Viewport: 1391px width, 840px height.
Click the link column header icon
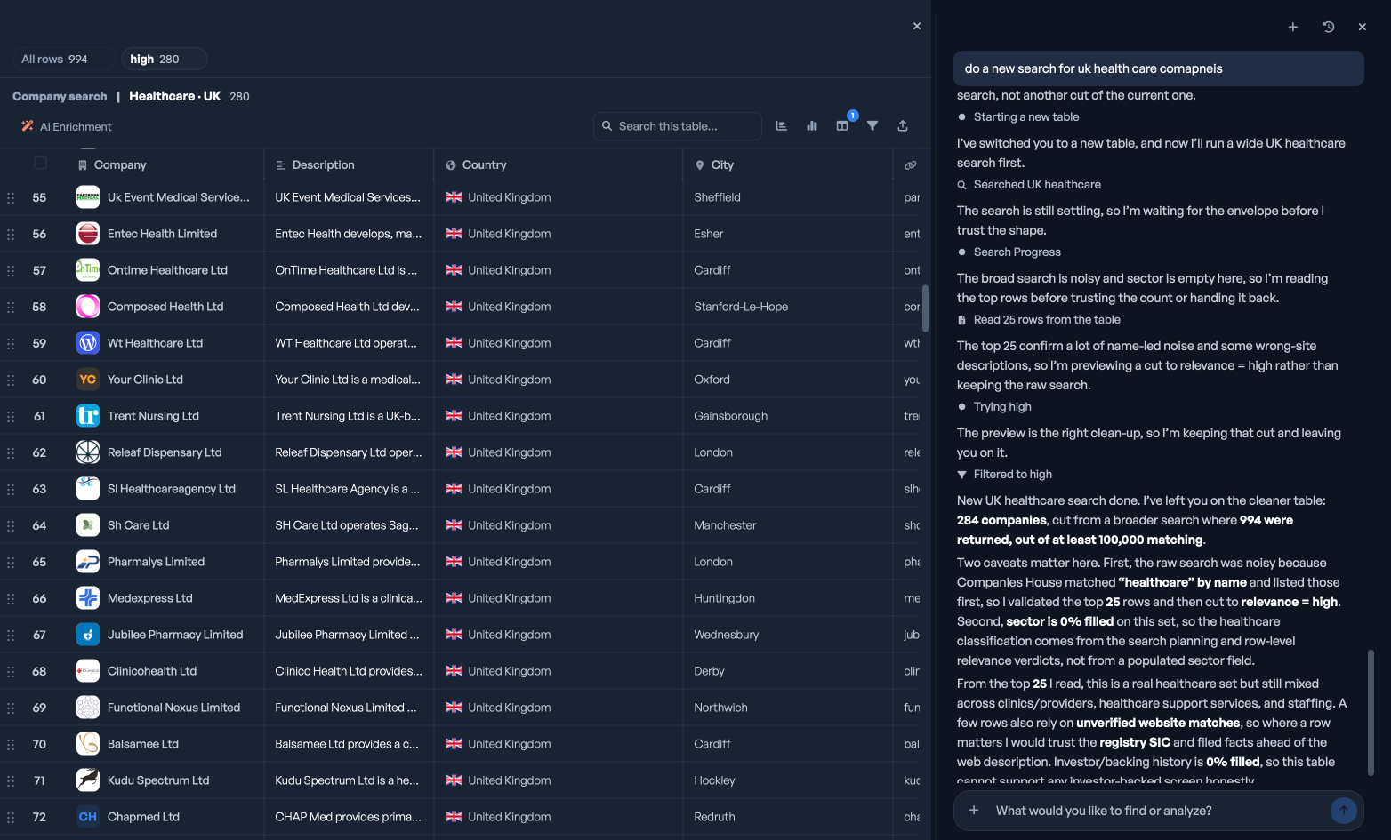tap(911, 165)
